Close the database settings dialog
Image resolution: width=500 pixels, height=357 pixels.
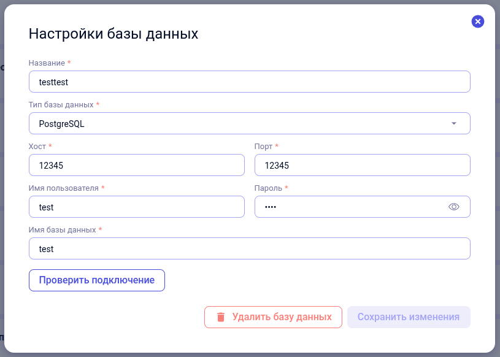(478, 21)
